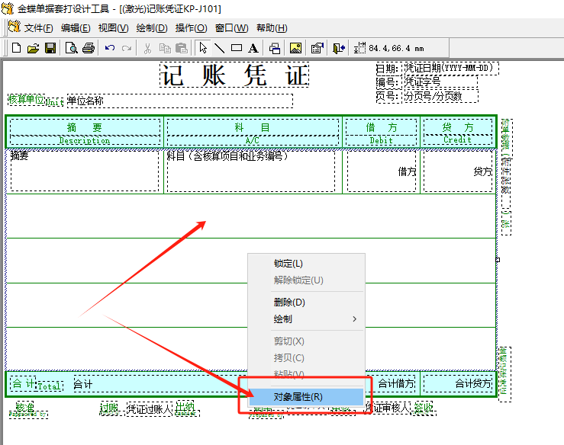Choose 删除(D) in context menu
Viewport: 564px width, 445px height.
(x=289, y=303)
